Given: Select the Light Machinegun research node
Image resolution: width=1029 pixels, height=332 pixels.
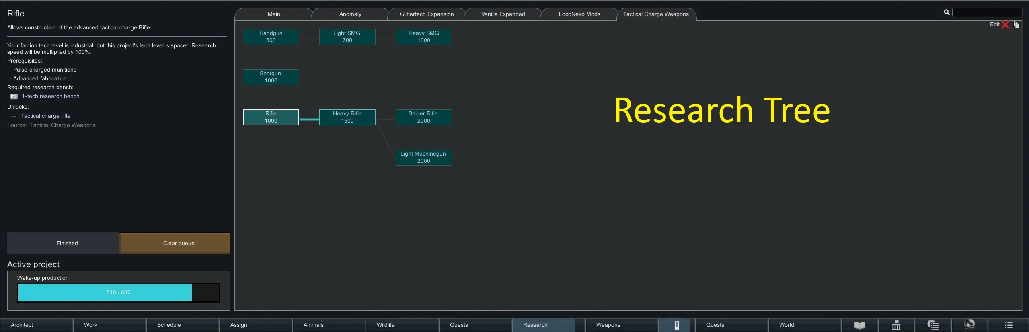Looking at the screenshot, I should coord(423,158).
